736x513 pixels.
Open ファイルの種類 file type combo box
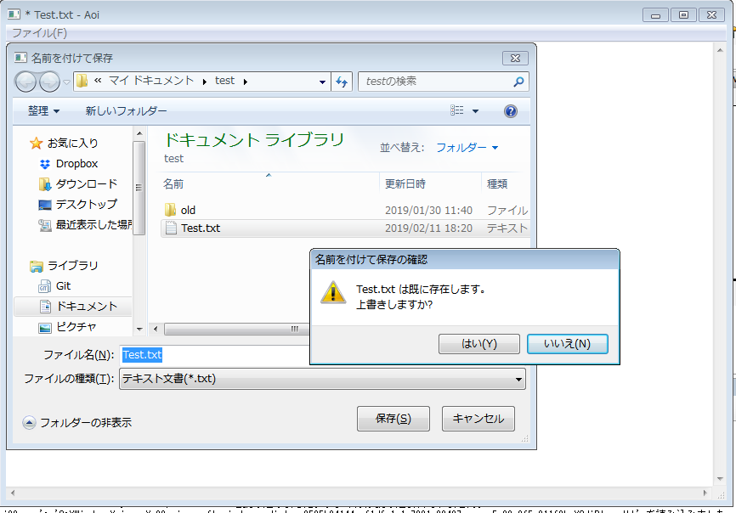322,379
